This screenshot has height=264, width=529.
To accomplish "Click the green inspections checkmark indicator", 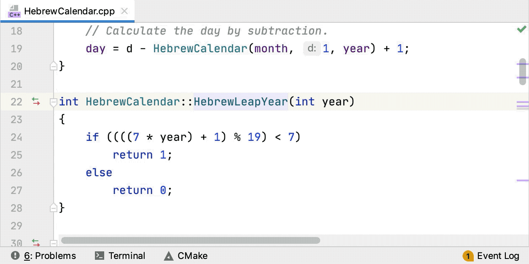I will [x=521, y=29].
